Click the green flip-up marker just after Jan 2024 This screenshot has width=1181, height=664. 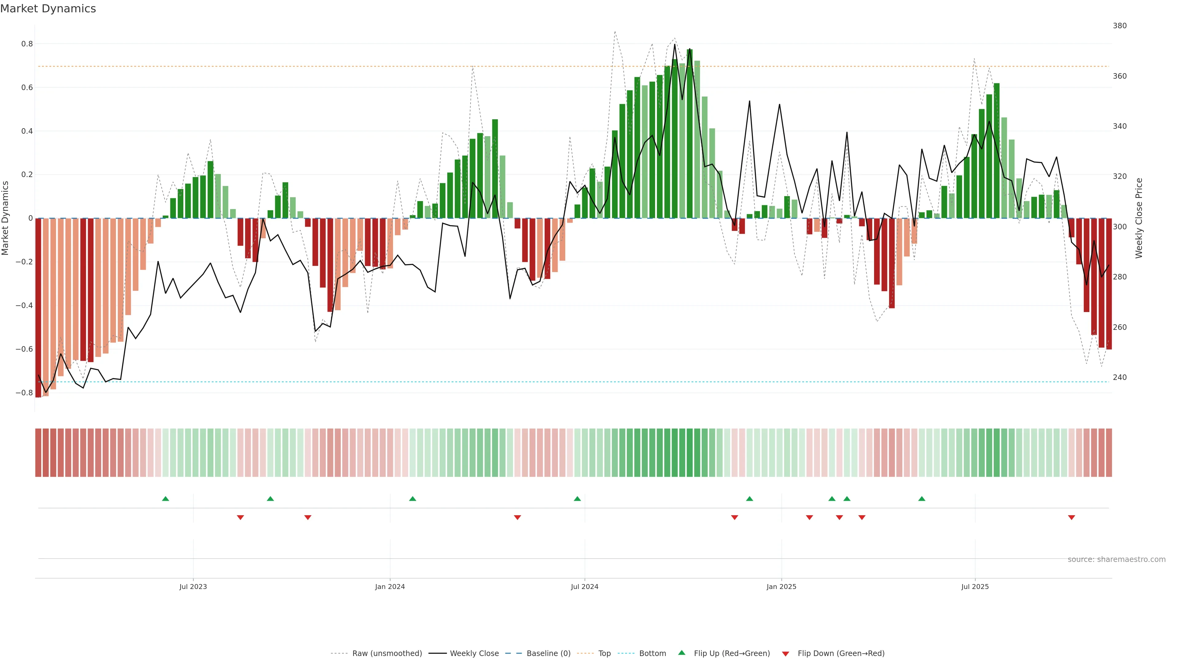point(413,499)
